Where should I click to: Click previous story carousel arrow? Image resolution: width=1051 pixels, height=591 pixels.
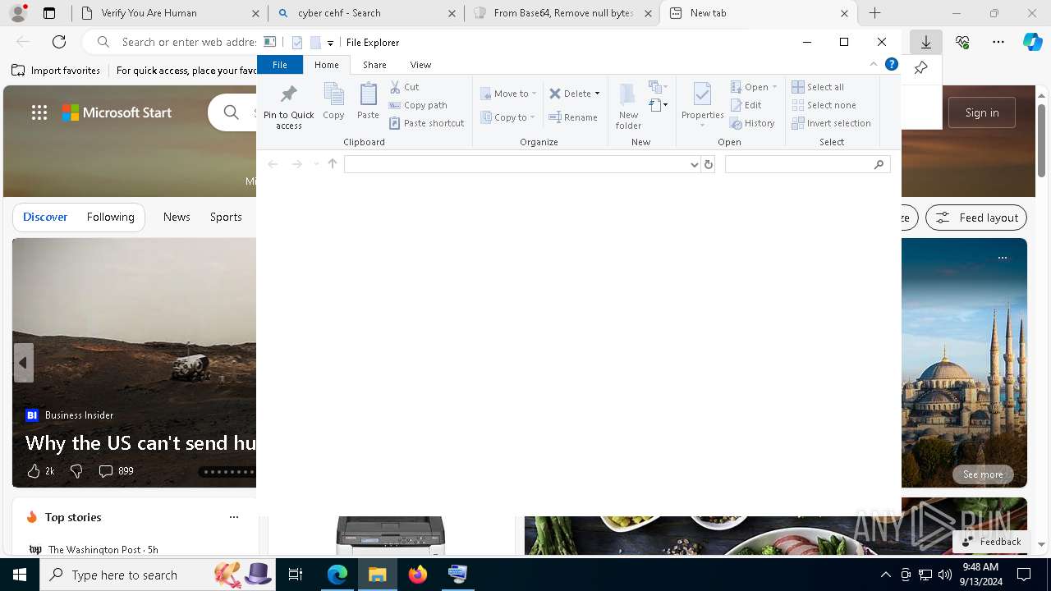coord(23,362)
